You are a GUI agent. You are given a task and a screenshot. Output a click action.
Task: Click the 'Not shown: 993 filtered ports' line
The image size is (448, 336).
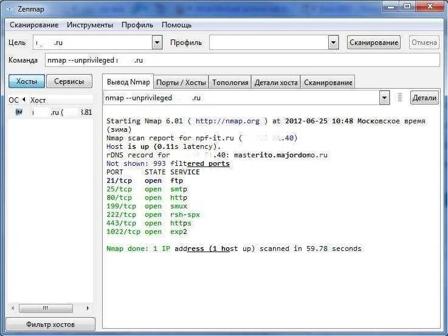pos(168,164)
